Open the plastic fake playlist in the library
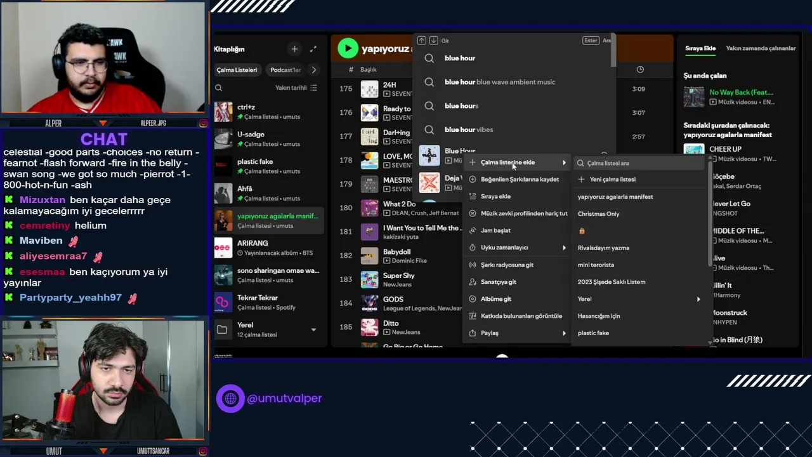The height and width of the screenshot is (457, 812). coord(269,166)
